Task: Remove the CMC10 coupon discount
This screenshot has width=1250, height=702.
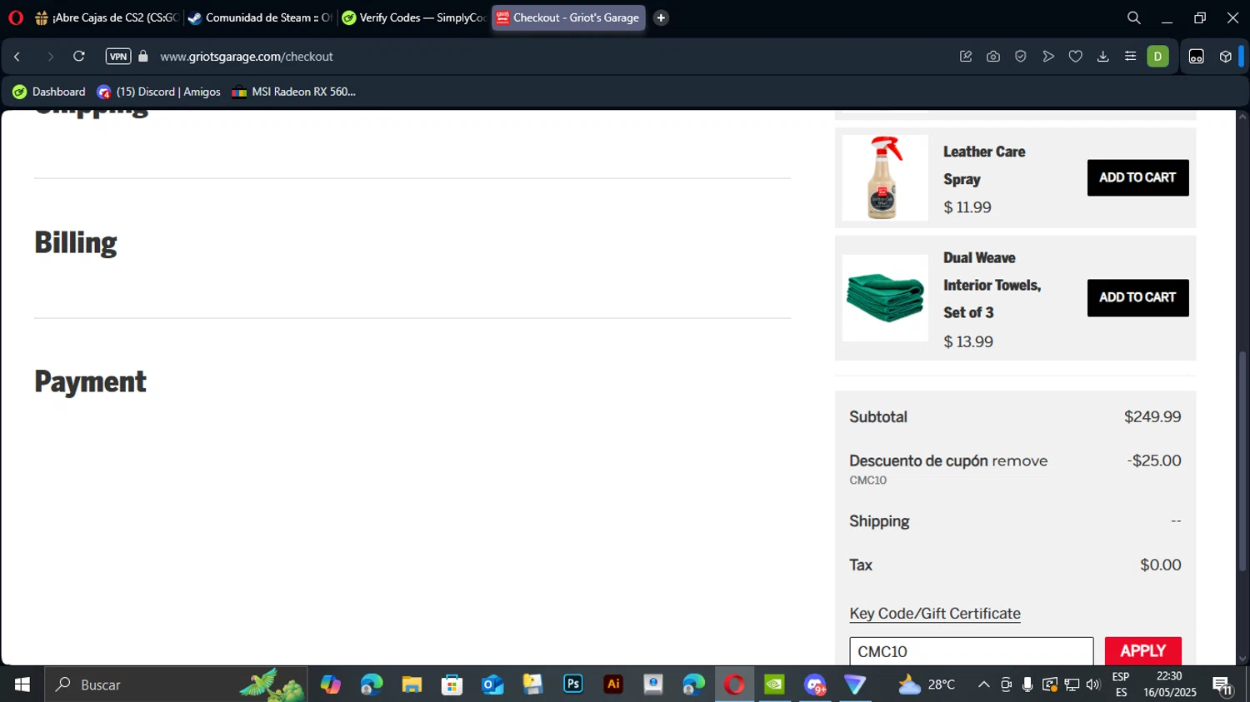Action: 1019,461
